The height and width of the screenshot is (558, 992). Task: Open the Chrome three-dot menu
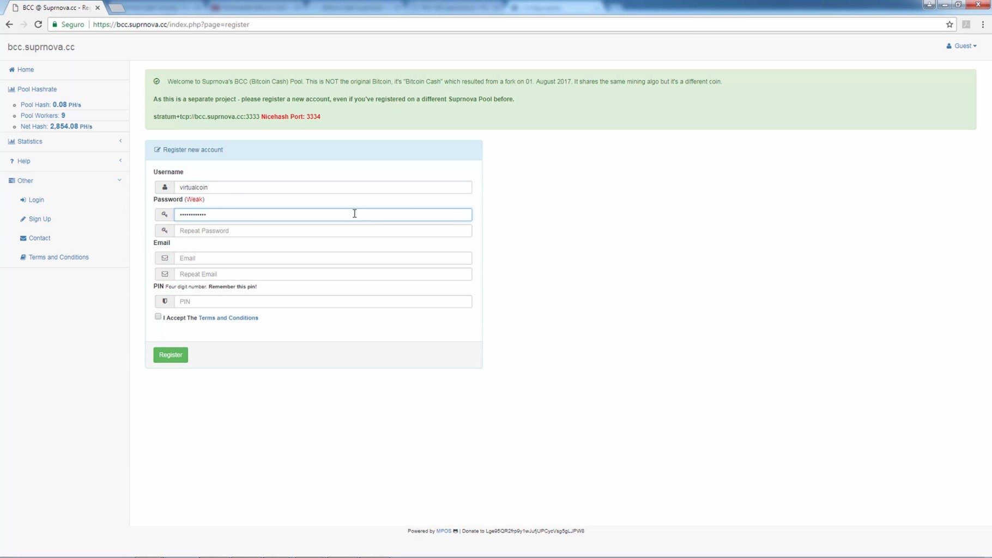click(x=983, y=25)
